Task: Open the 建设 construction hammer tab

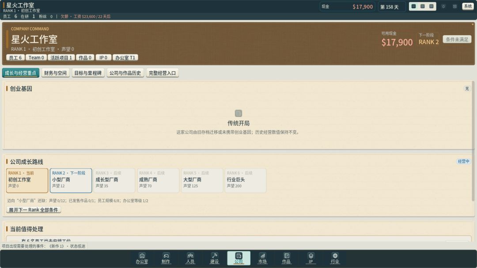Action: 215,258
